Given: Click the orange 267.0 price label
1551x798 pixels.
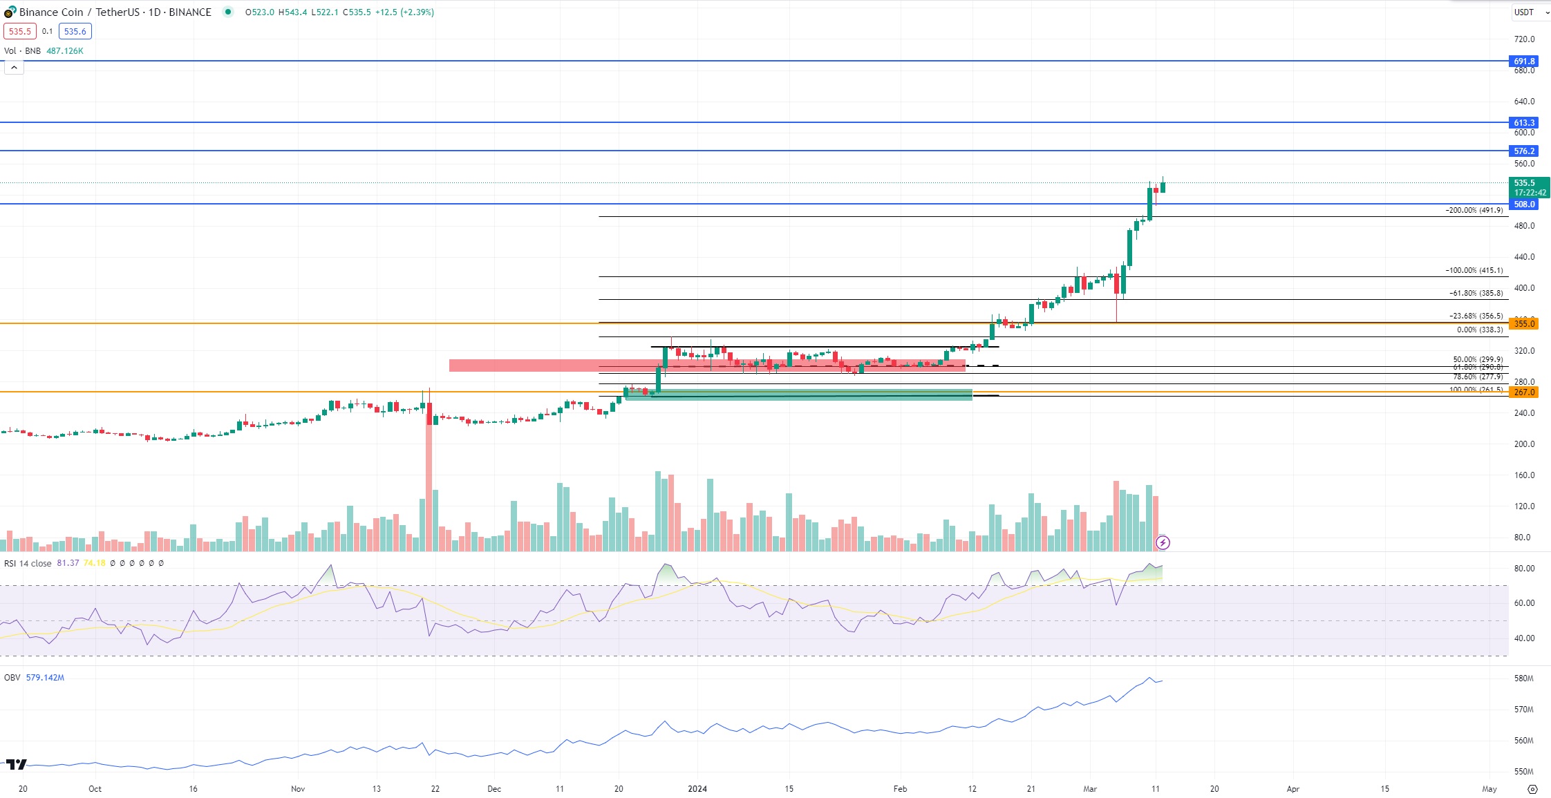Looking at the screenshot, I should tap(1523, 392).
